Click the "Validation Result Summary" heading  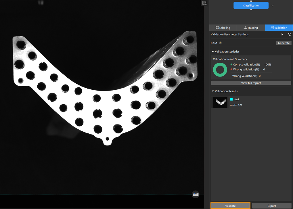230,59
